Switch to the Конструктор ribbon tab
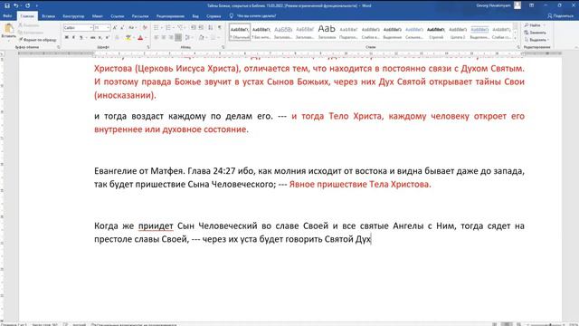The width and height of the screenshot is (579, 326). click(73, 16)
